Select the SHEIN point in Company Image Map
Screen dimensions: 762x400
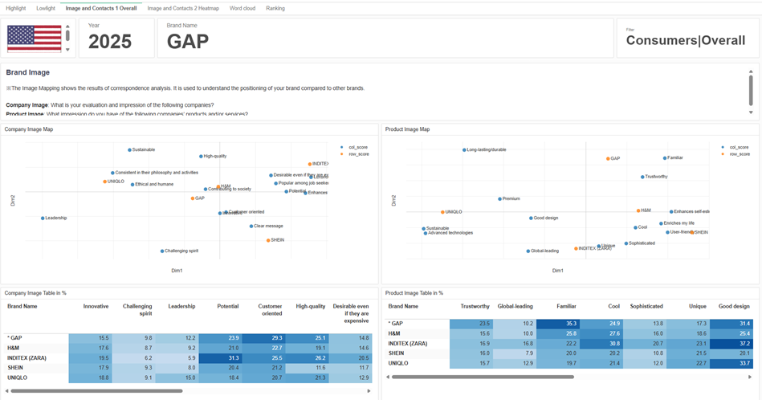tap(268, 240)
